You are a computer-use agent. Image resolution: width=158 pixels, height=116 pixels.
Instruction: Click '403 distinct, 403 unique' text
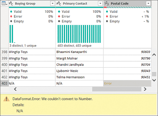74,46
